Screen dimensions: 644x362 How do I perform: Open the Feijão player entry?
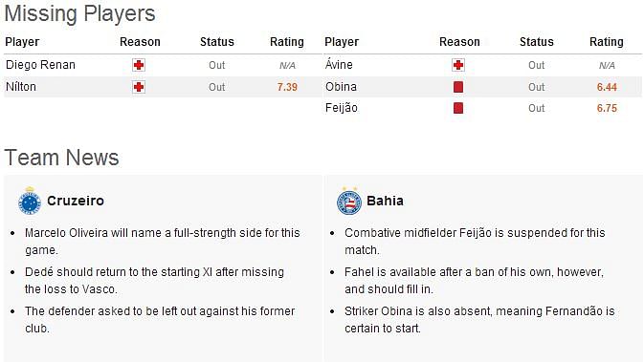342,108
